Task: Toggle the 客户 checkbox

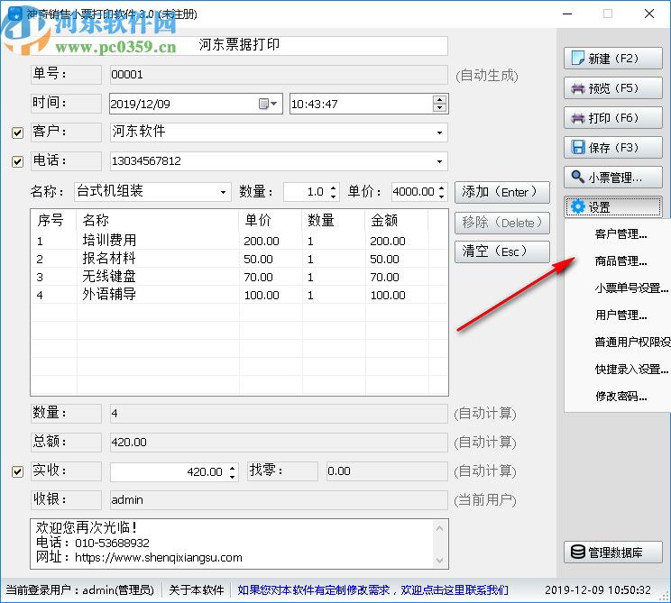Action: [17, 132]
